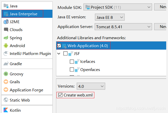Select Java Enterprise project type

[x=27, y=14]
